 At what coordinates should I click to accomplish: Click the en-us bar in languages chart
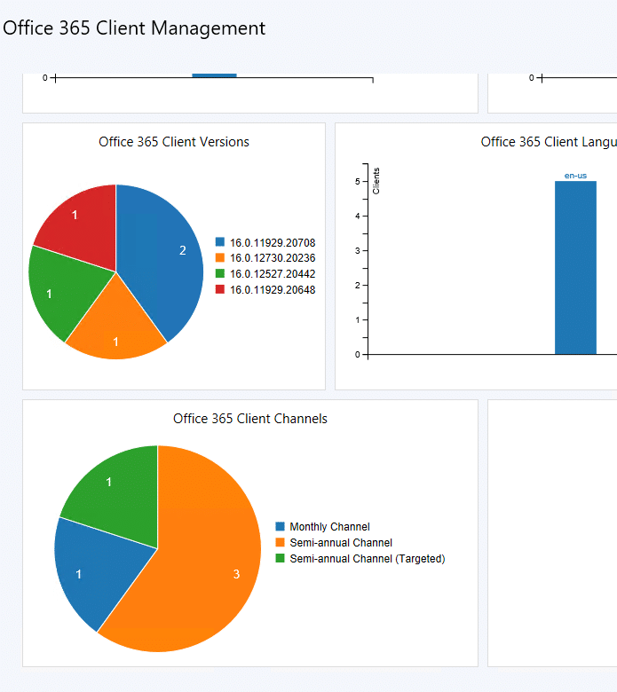click(x=575, y=267)
